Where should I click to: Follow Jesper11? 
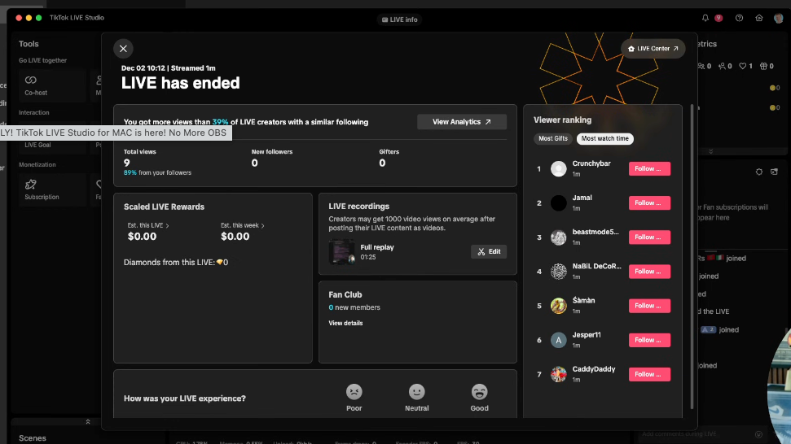(649, 340)
